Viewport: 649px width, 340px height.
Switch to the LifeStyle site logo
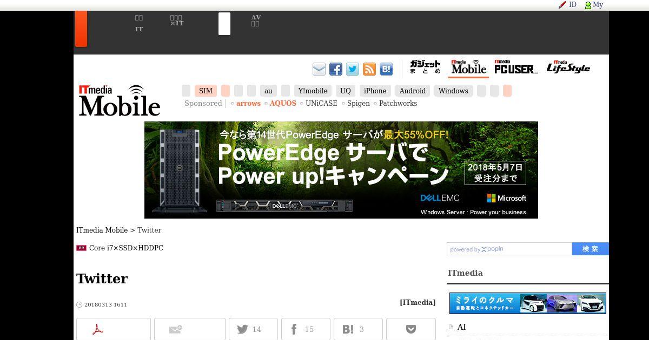click(x=568, y=67)
